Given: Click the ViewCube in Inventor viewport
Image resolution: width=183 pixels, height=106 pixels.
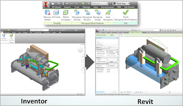Looking at the screenshot, I should [80, 50].
